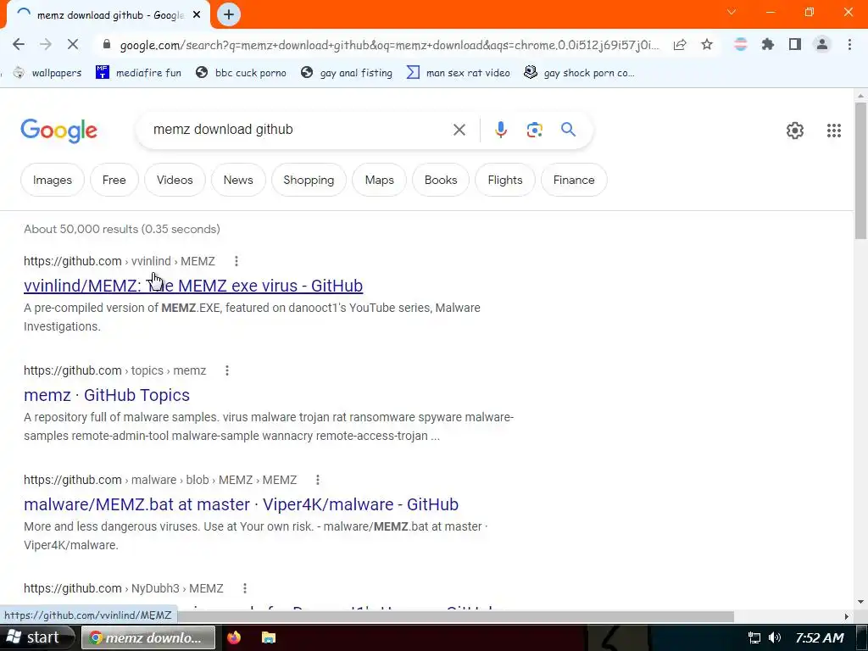
Task: Click the Google logo
Action: pyautogui.click(x=58, y=131)
